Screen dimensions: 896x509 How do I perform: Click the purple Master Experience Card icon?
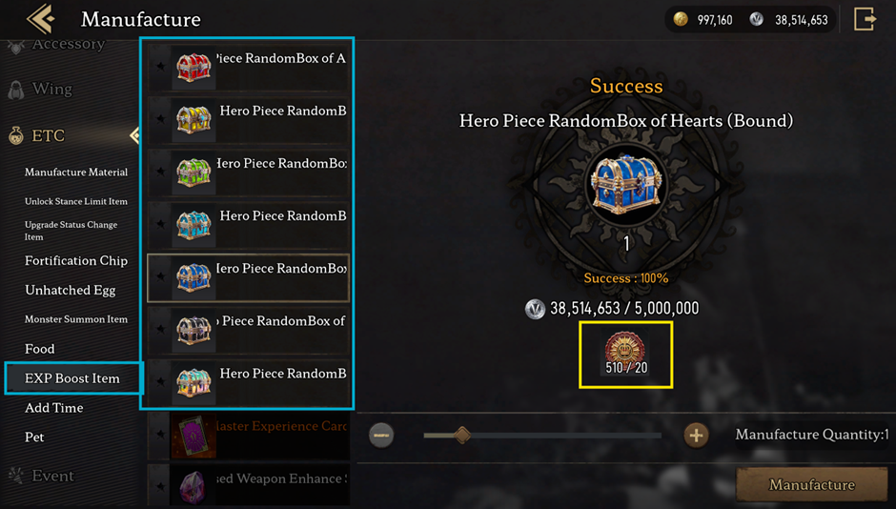point(193,435)
